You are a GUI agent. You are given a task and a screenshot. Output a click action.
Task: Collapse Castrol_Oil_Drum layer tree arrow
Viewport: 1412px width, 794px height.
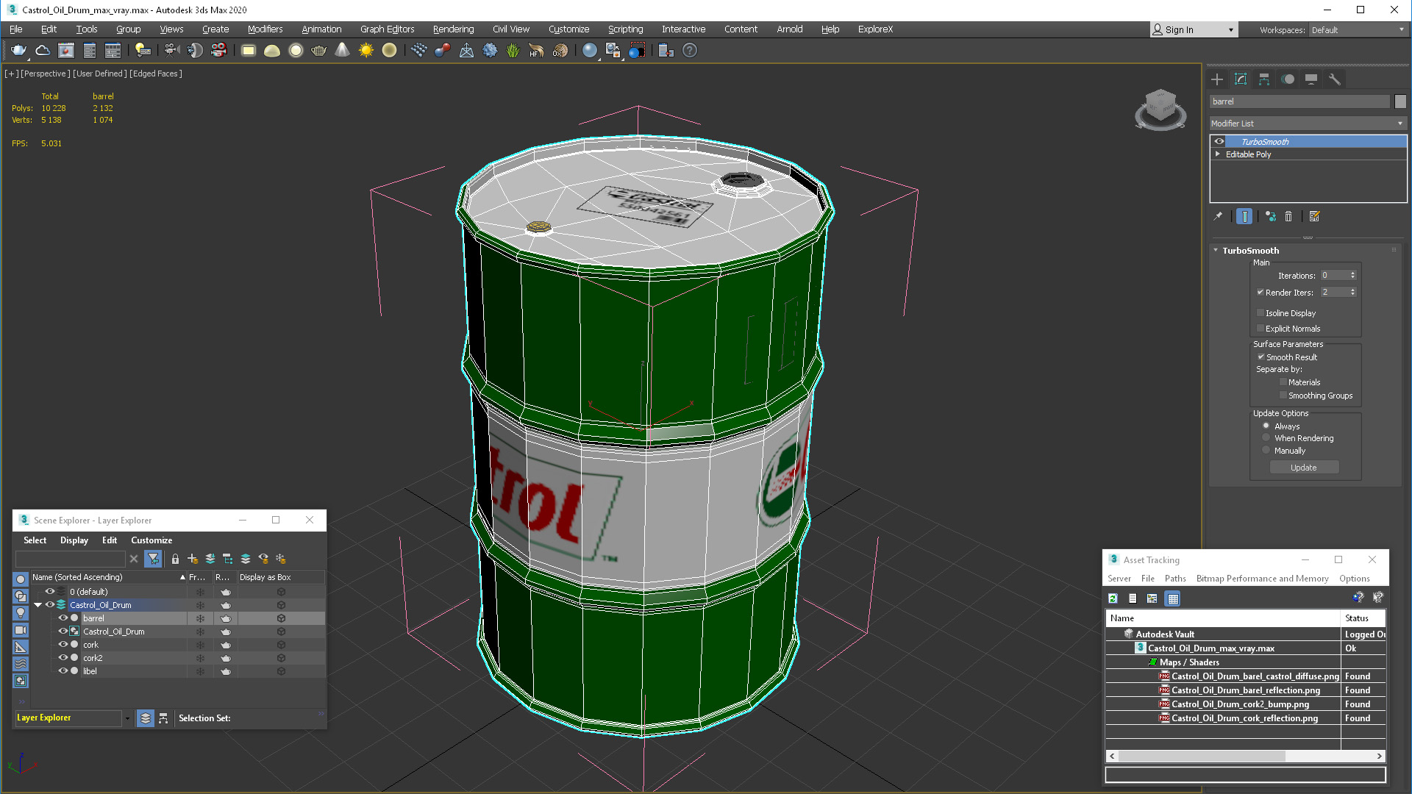pyautogui.click(x=38, y=605)
